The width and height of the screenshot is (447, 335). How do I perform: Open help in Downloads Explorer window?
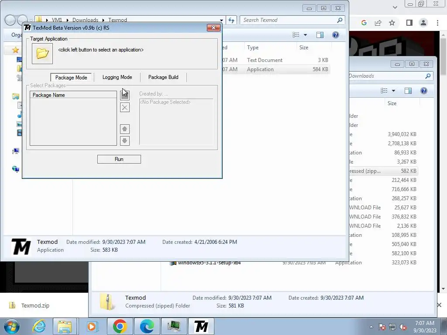coord(423,91)
